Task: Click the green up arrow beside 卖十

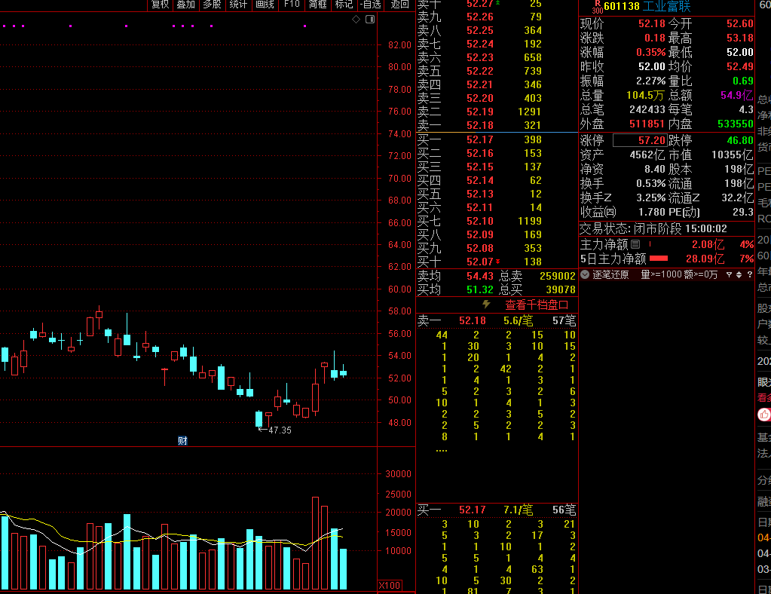Action: (x=497, y=3)
